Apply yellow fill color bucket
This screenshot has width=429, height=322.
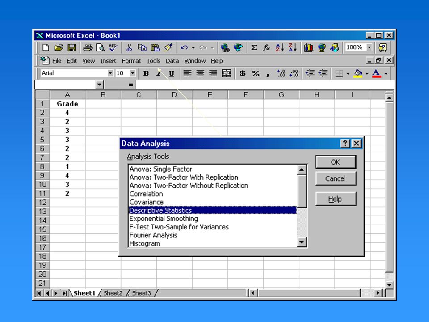point(358,73)
